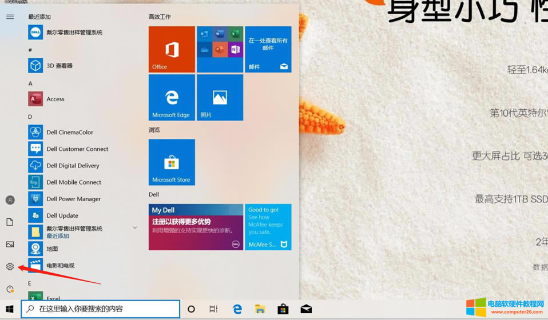Viewport: 548px width, 320px height.
Task: Open Settings gear icon in Start sidebar
Action: click(10, 267)
